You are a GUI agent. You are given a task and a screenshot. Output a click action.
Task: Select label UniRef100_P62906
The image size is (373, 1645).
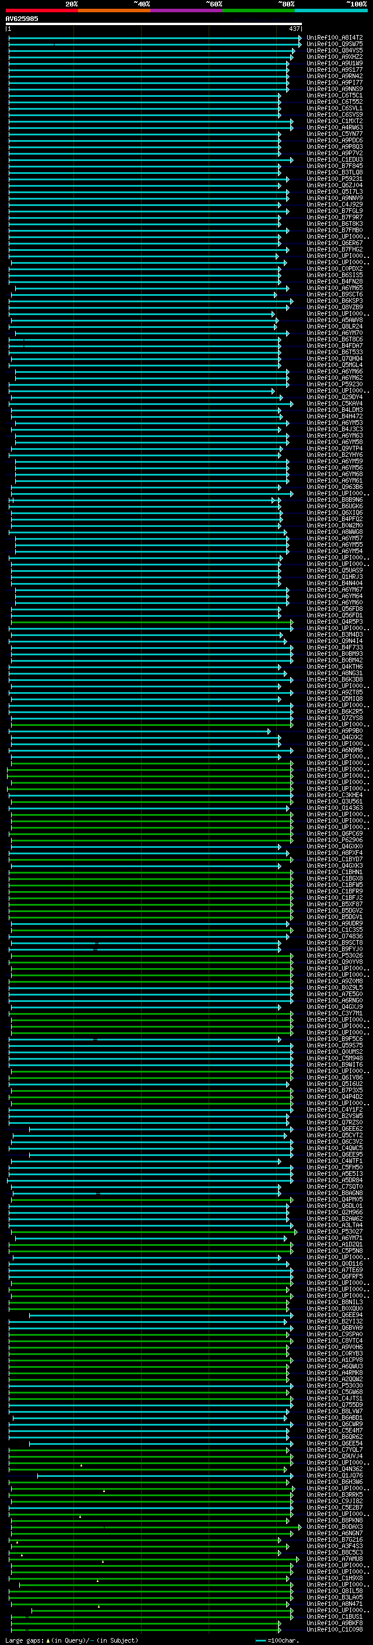pyautogui.click(x=334, y=840)
